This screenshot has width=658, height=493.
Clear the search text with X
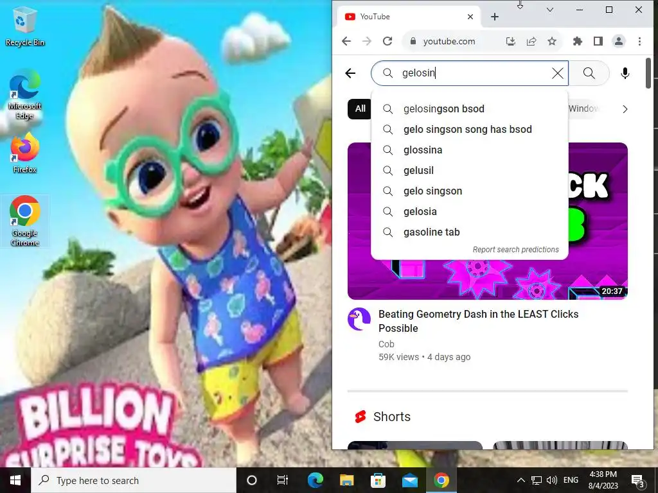[x=557, y=73]
